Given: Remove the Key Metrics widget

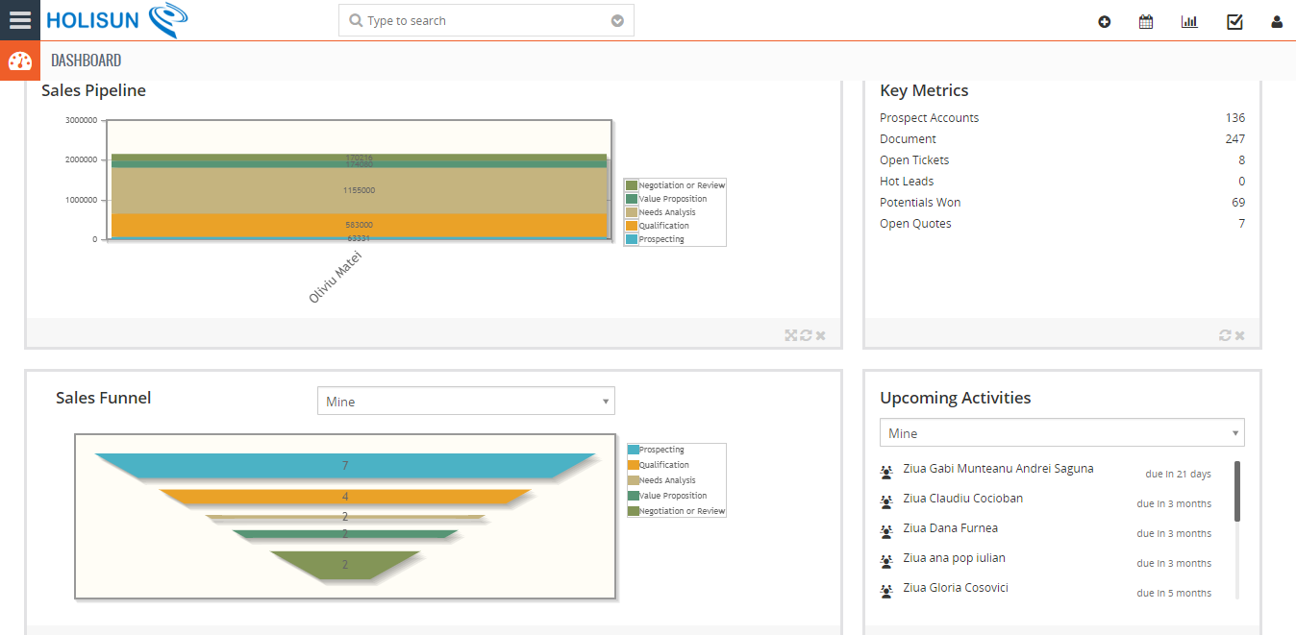Looking at the screenshot, I should pyautogui.click(x=1240, y=335).
